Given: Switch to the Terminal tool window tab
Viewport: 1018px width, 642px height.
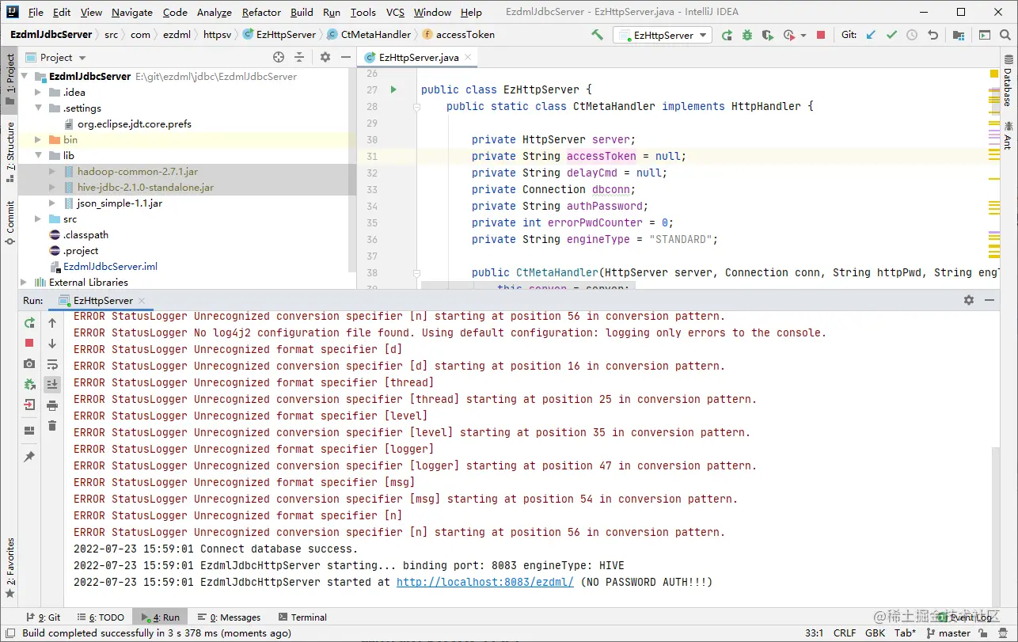Looking at the screenshot, I should (x=302, y=617).
